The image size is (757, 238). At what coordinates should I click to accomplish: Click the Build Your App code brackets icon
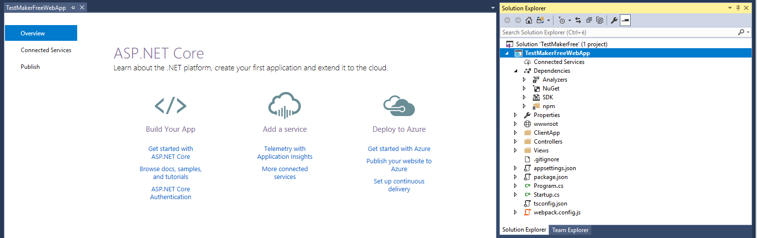click(x=171, y=106)
